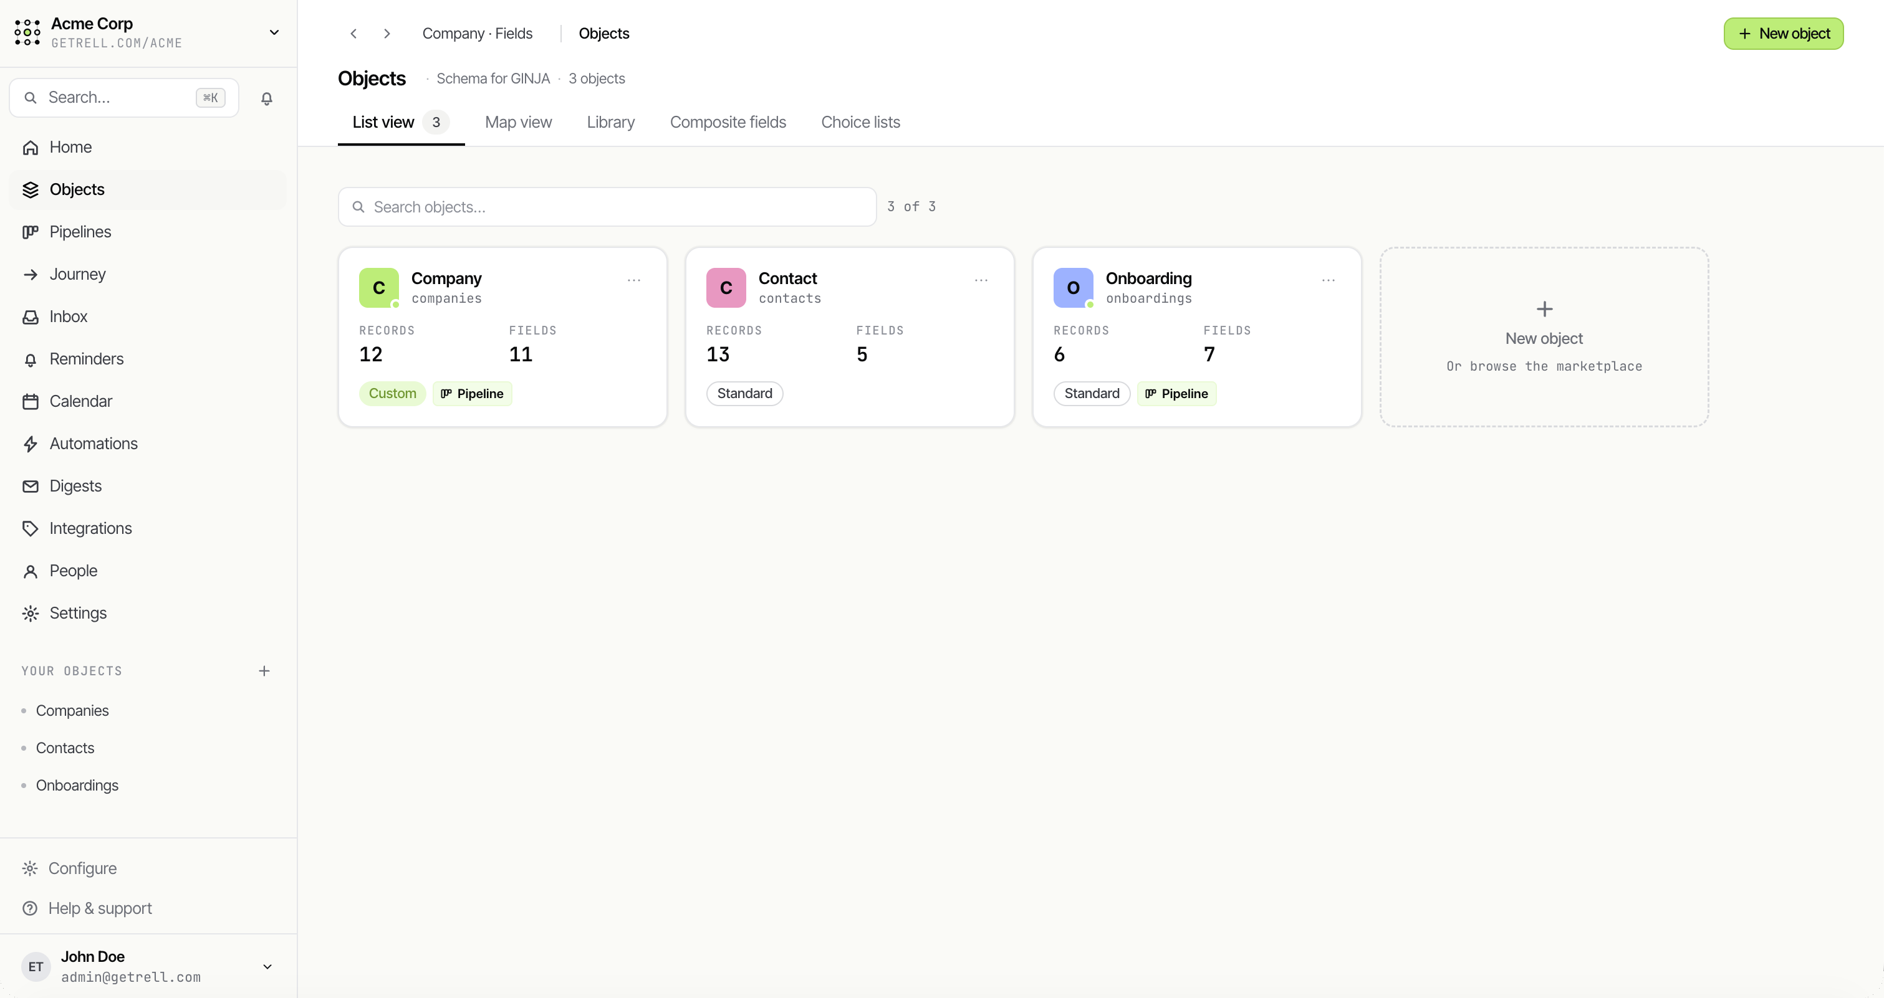Click the Calendar icon in sidebar
The height and width of the screenshot is (998, 1884).
(30, 401)
